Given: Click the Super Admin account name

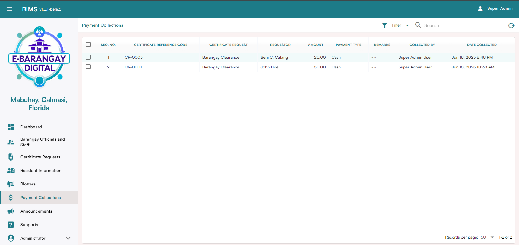Looking at the screenshot, I should click(500, 8).
